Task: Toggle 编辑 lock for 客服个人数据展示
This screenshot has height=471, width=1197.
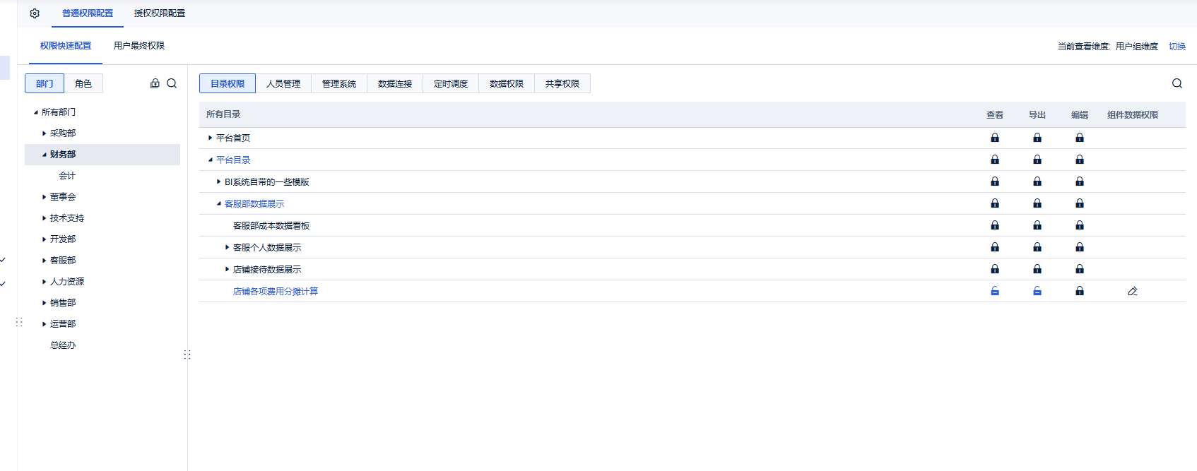Action: [1080, 247]
